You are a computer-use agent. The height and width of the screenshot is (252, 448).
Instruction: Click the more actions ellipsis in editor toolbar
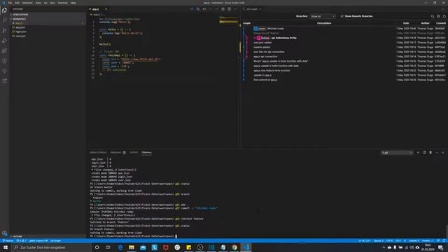click(235, 9)
